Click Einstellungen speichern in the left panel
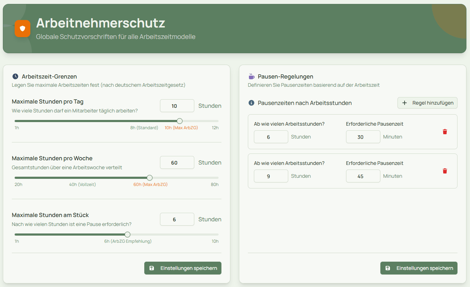Screen dimensions: 470x287 [182, 268]
